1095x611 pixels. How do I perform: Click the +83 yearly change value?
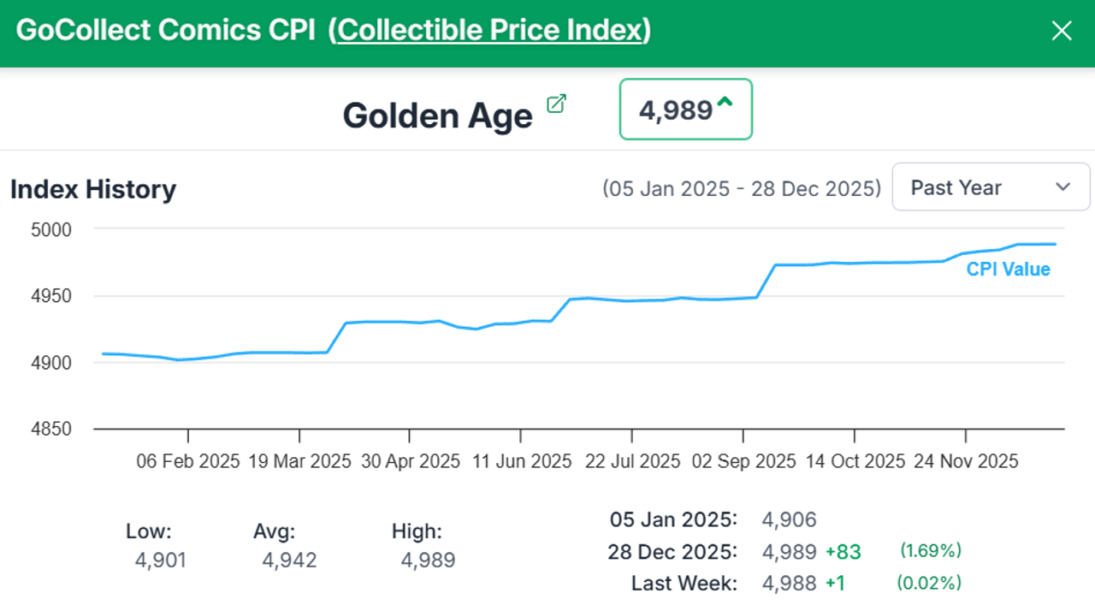[843, 552]
